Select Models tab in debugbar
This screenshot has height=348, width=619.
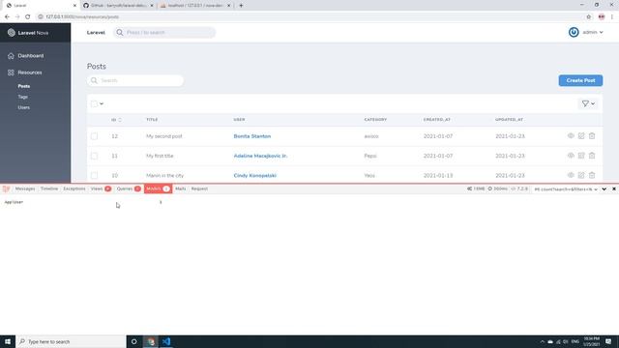tap(158, 189)
